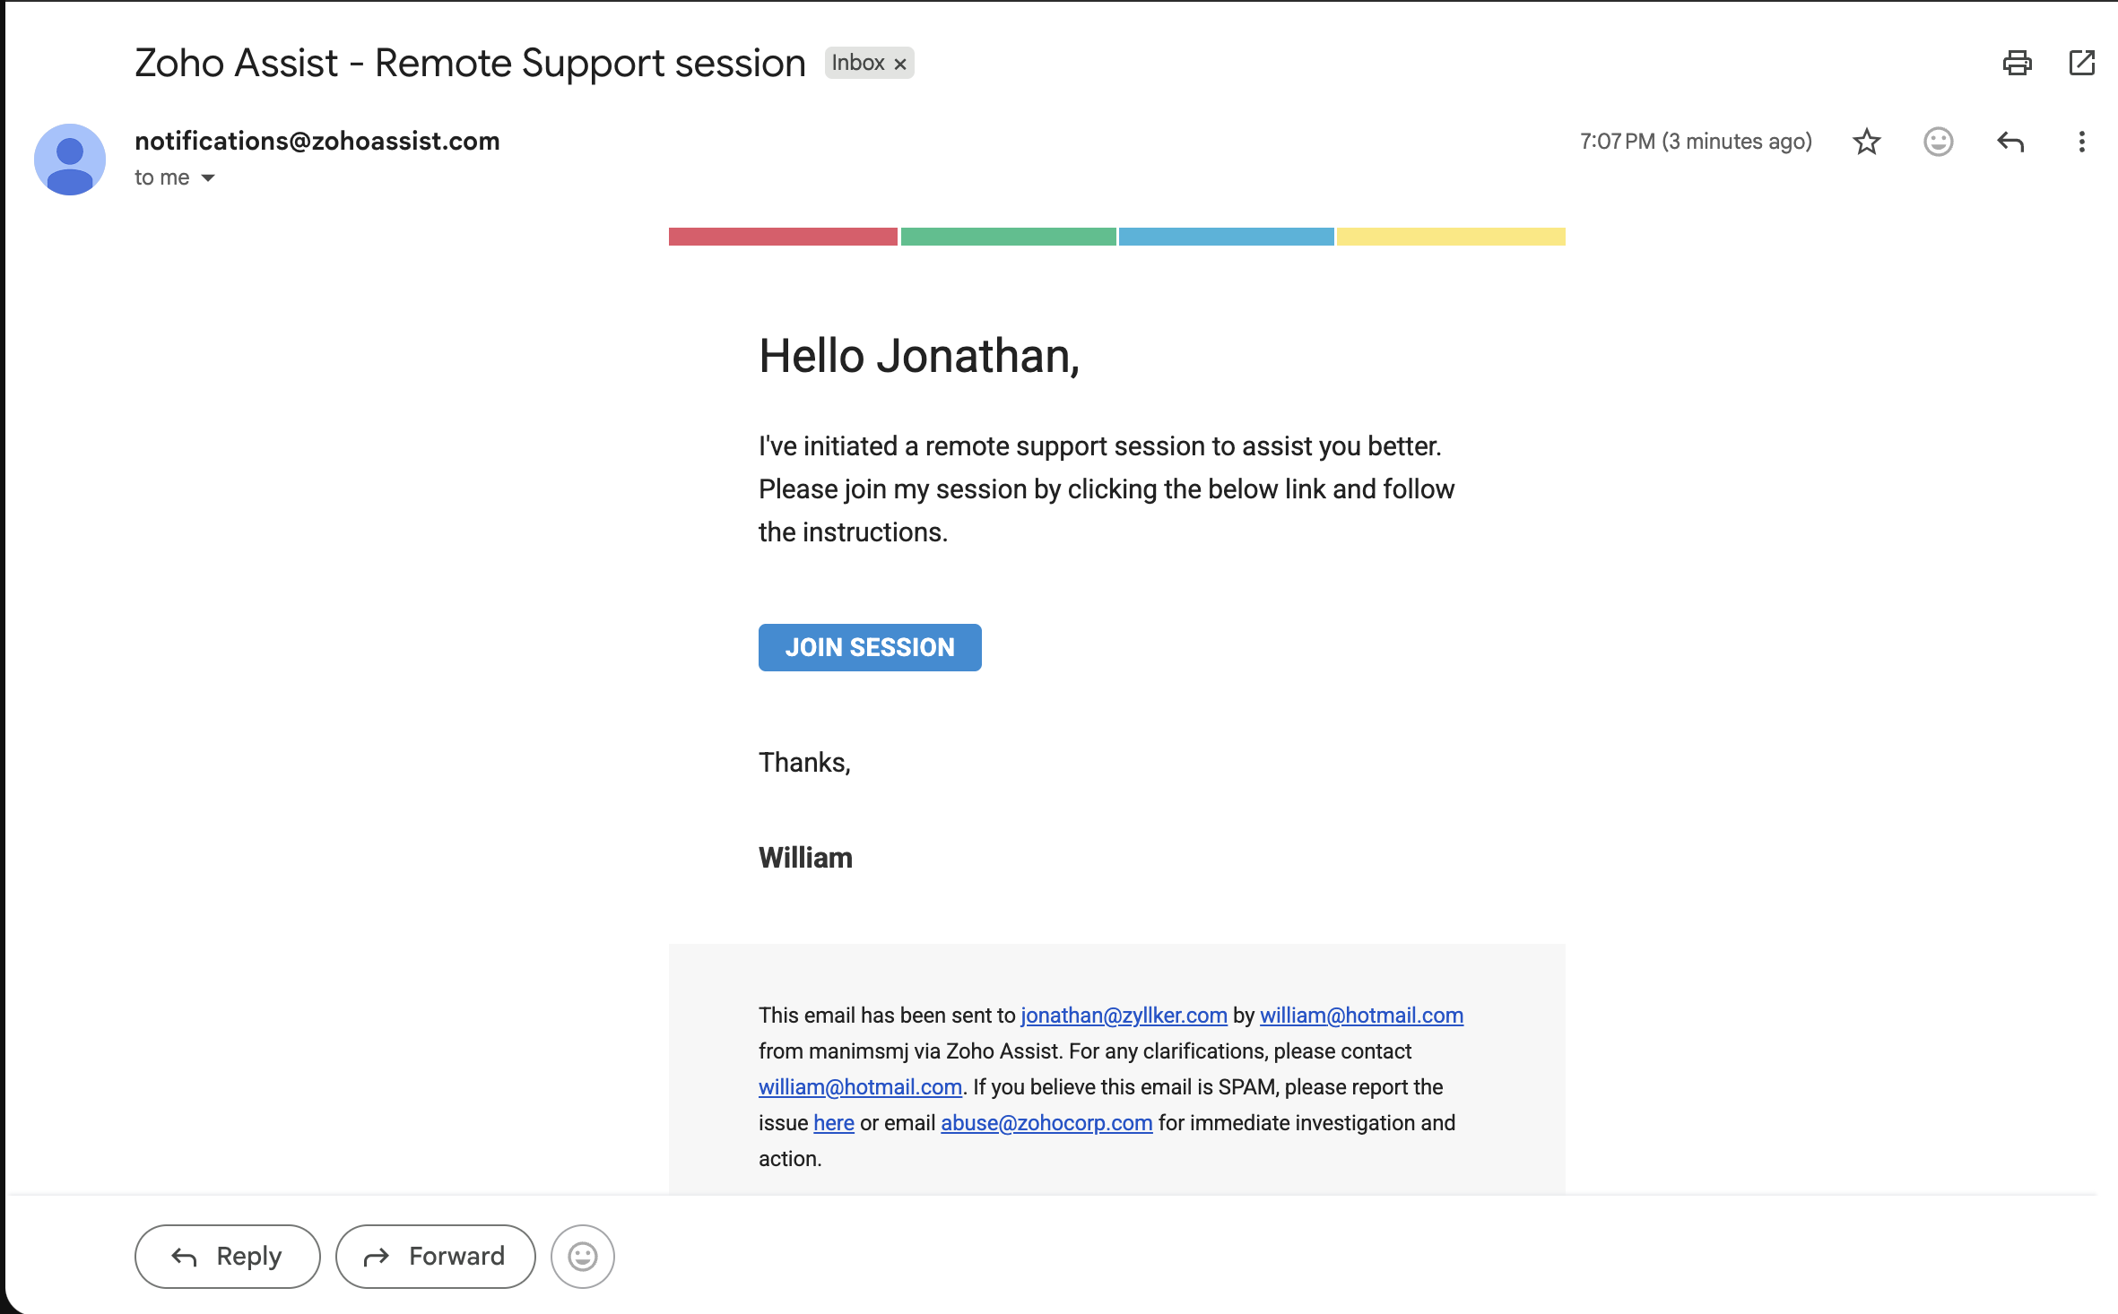Click the william@hotmail.com contact link after 'please contact'
This screenshot has width=2118, height=1314.
860,1087
